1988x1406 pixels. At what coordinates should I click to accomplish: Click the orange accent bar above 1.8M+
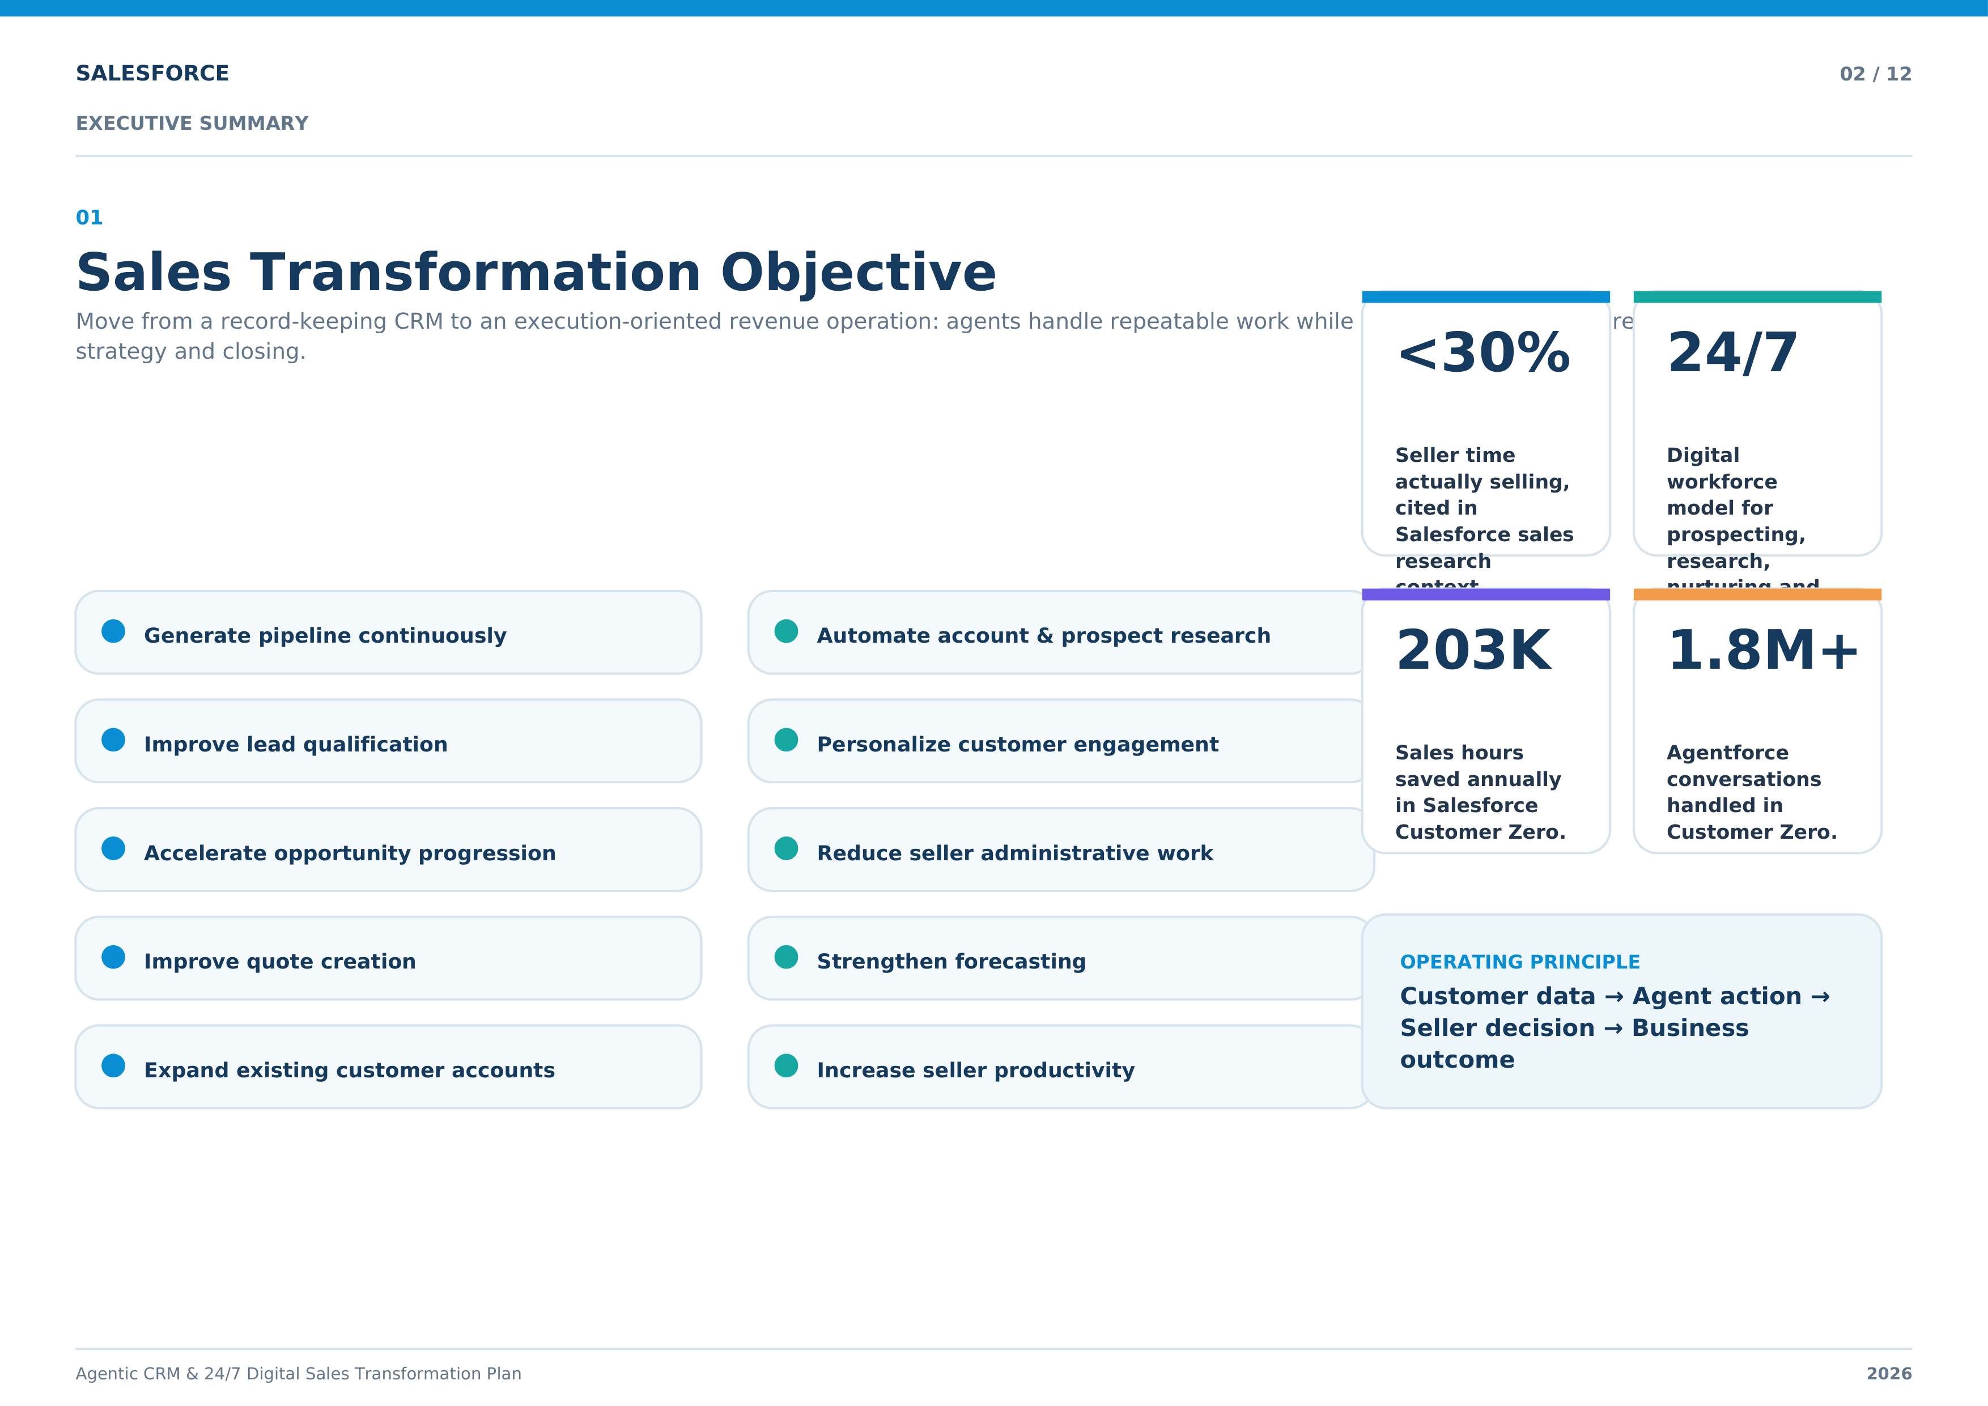click(1758, 595)
